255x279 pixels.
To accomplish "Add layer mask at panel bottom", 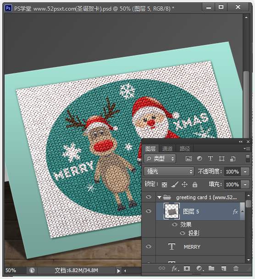I will pos(187,268).
